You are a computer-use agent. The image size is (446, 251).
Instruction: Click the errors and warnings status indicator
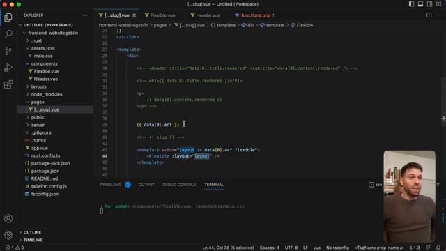[15, 248]
